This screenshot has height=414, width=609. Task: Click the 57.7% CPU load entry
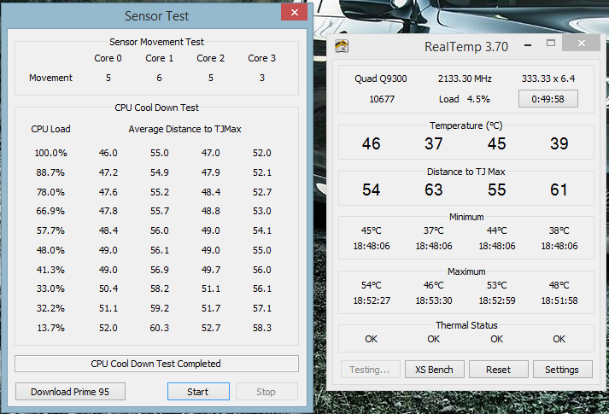click(x=51, y=230)
